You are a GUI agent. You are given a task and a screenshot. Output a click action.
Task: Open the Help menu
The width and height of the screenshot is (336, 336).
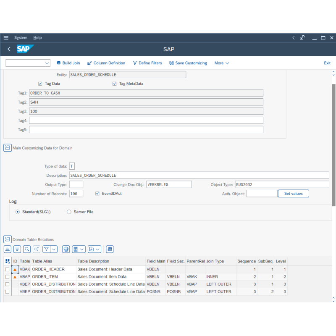[x=37, y=38]
